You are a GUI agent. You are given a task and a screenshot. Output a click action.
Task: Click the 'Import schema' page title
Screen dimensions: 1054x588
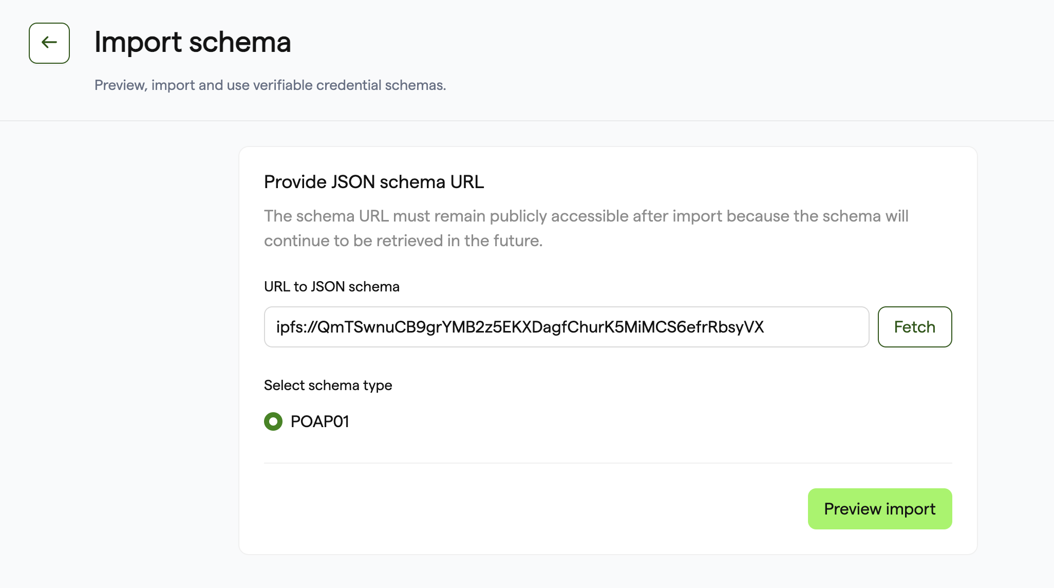tap(193, 42)
